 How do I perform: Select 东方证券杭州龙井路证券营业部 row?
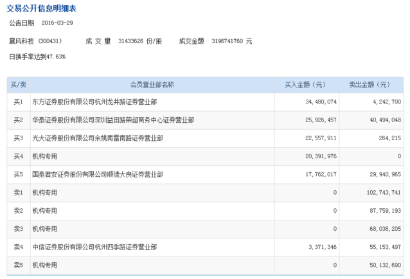(205, 102)
